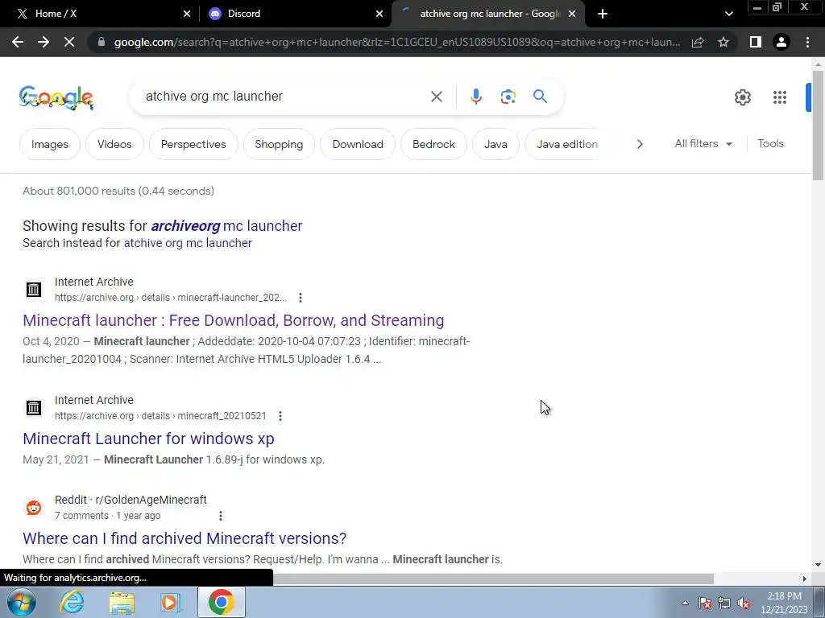825x618 pixels.
Task: Click the URL in the address bar
Action: [x=396, y=42]
